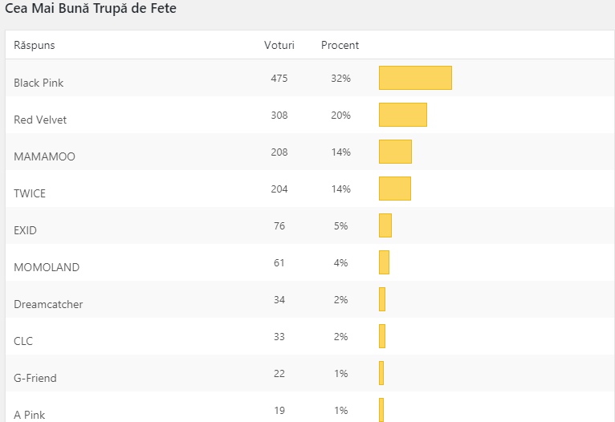Select the MOMOLAND answer label
The image size is (615, 422).
tap(47, 267)
